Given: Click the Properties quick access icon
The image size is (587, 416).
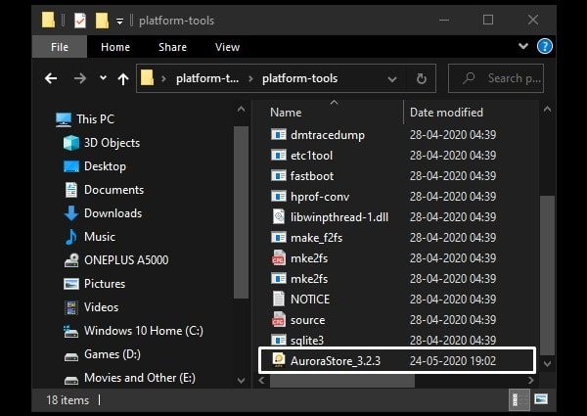Looking at the screenshot, I should 80,21.
